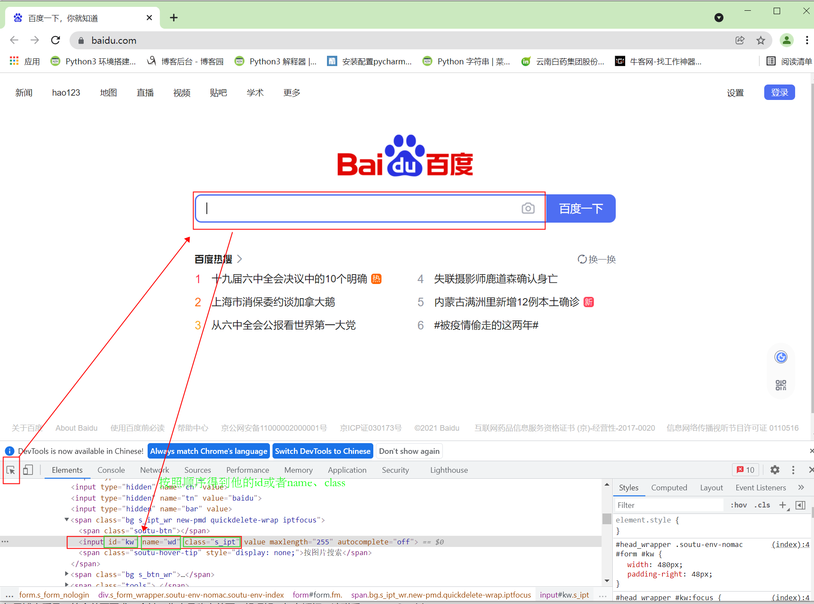Open the Chrome profile avatar
814x604 pixels.
tap(787, 40)
